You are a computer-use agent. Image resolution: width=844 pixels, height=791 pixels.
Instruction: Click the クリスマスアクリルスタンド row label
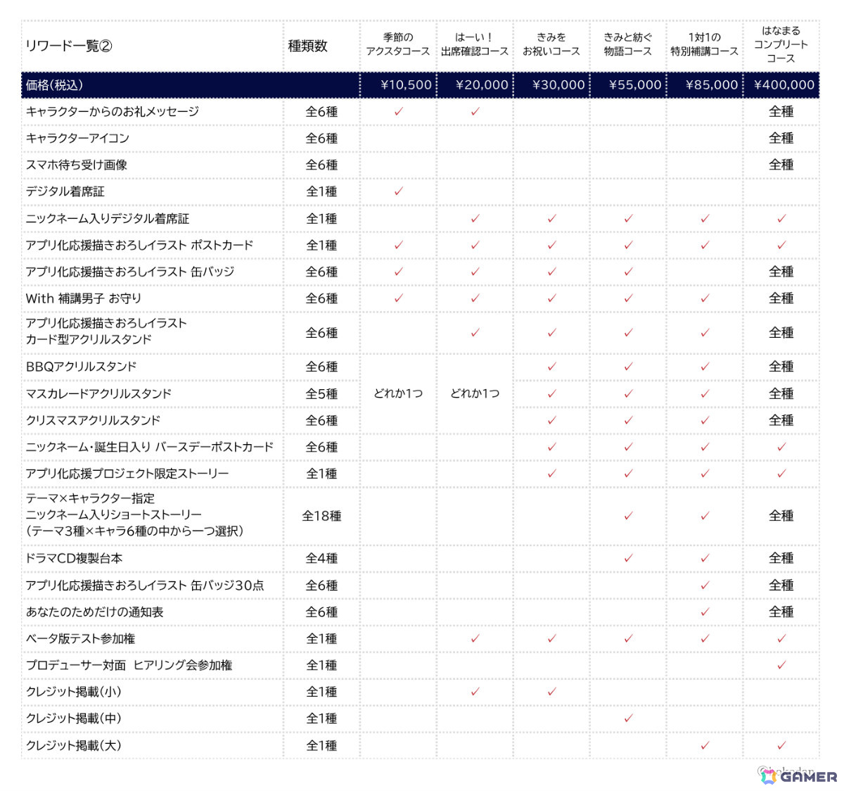tap(93, 420)
